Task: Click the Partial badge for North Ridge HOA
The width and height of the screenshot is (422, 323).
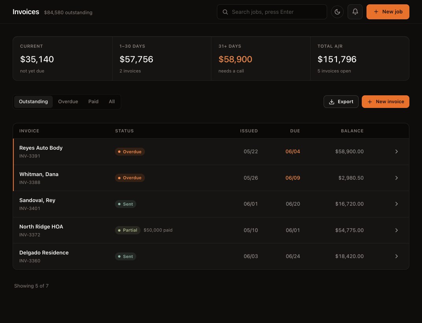Action: click(128, 230)
